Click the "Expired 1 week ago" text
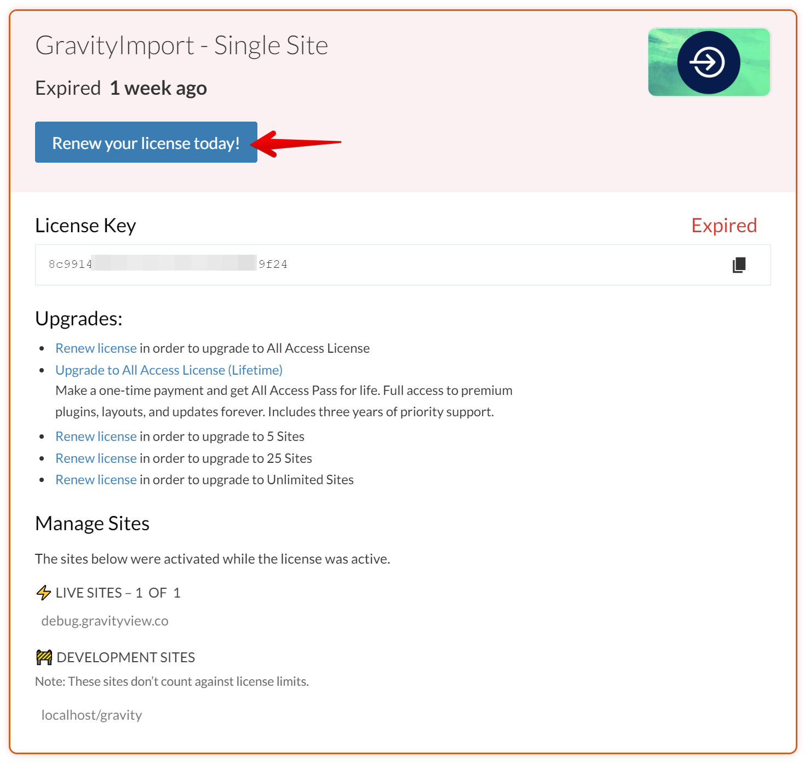Viewport: 810px width, 763px height. [121, 88]
